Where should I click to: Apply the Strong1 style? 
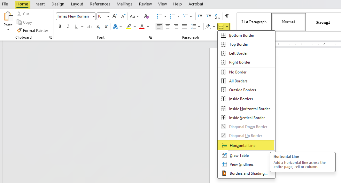[323, 22]
